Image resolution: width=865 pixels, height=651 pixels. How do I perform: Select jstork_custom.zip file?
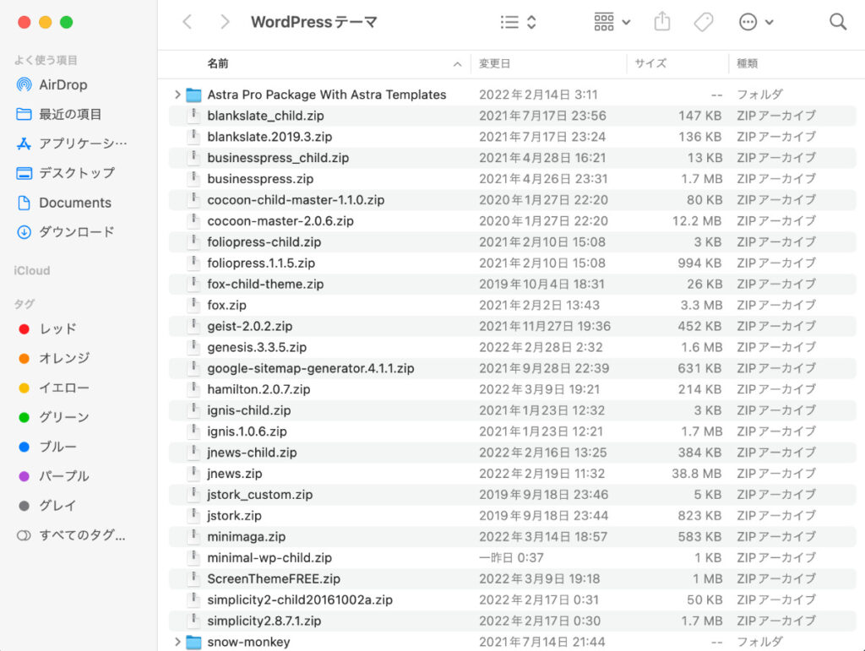(x=513, y=495)
